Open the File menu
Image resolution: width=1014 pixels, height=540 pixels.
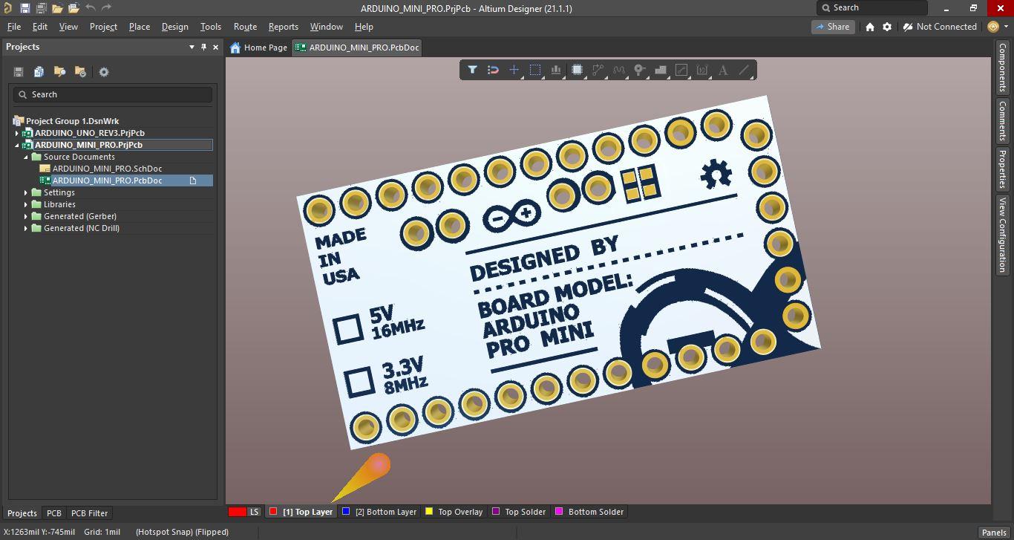(13, 27)
